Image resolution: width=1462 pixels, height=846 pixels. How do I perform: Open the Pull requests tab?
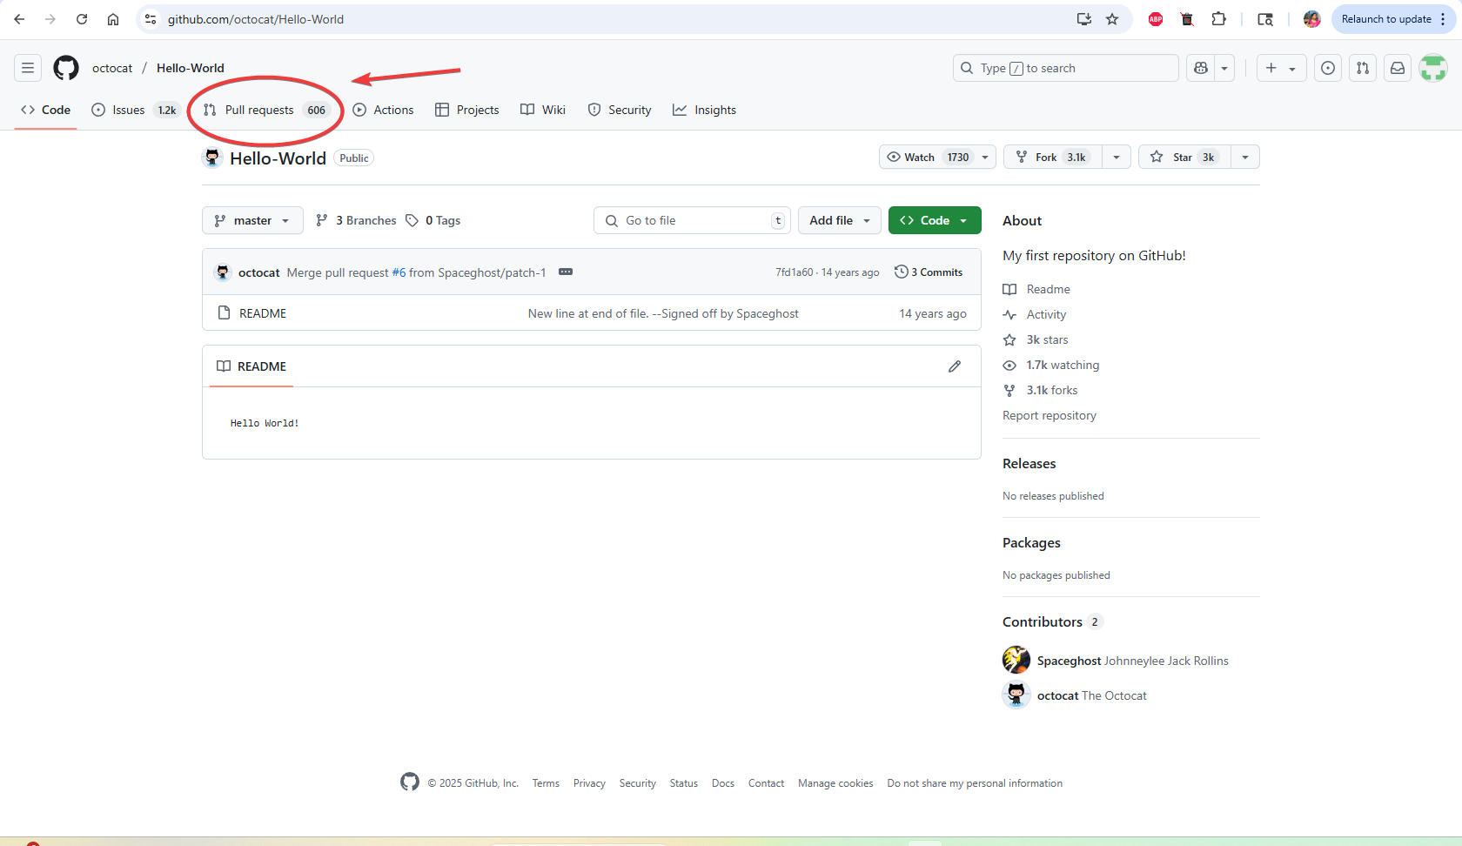(x=266, y=110)
